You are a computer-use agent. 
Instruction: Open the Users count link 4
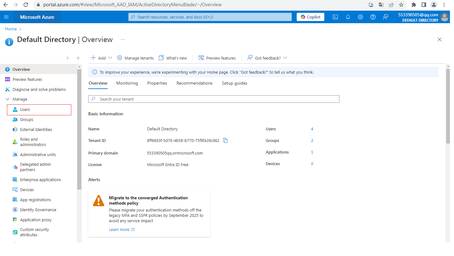click(312, 129)
